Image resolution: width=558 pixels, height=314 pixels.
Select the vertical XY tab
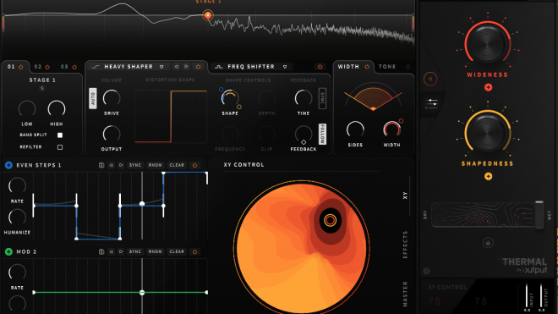click(x=405, y=196)
